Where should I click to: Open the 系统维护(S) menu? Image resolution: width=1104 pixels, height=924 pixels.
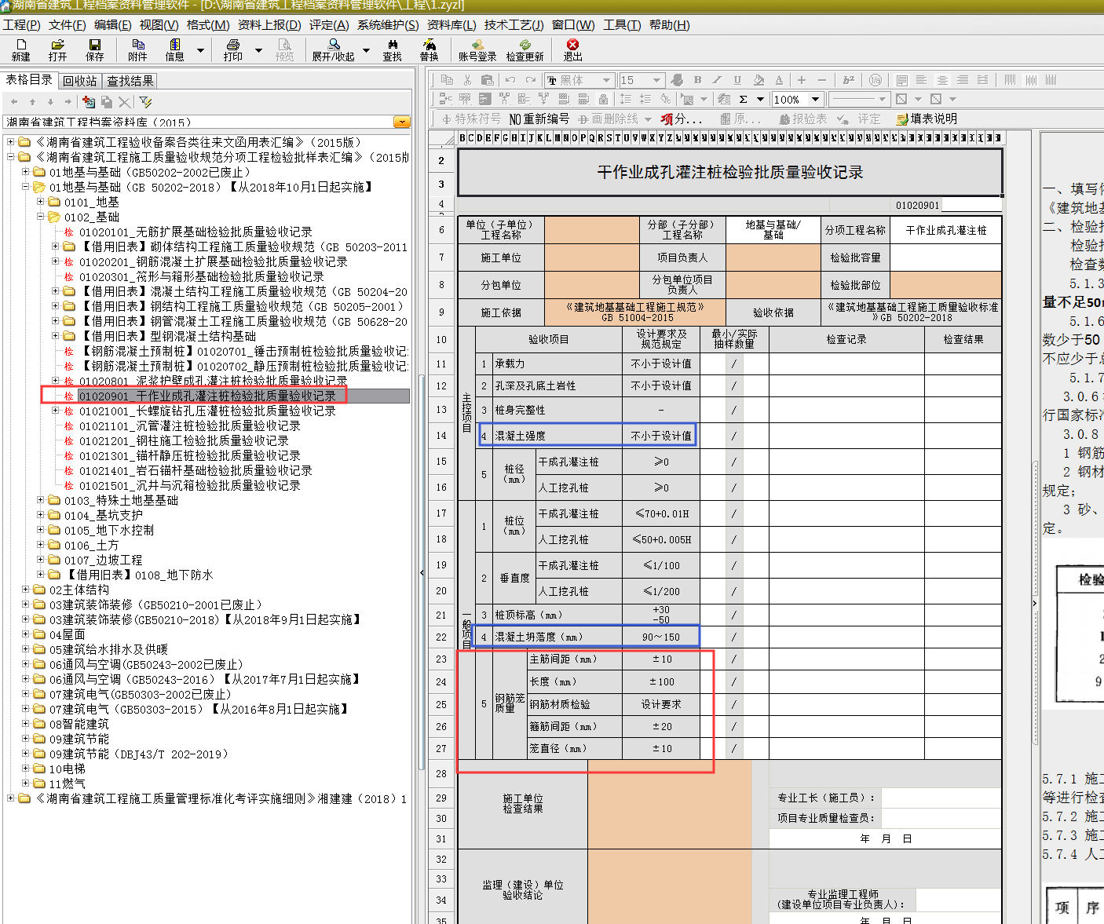[388, 24]
